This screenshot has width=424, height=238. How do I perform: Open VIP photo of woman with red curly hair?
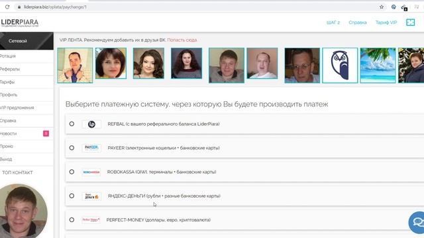click(x=186, y=63)
